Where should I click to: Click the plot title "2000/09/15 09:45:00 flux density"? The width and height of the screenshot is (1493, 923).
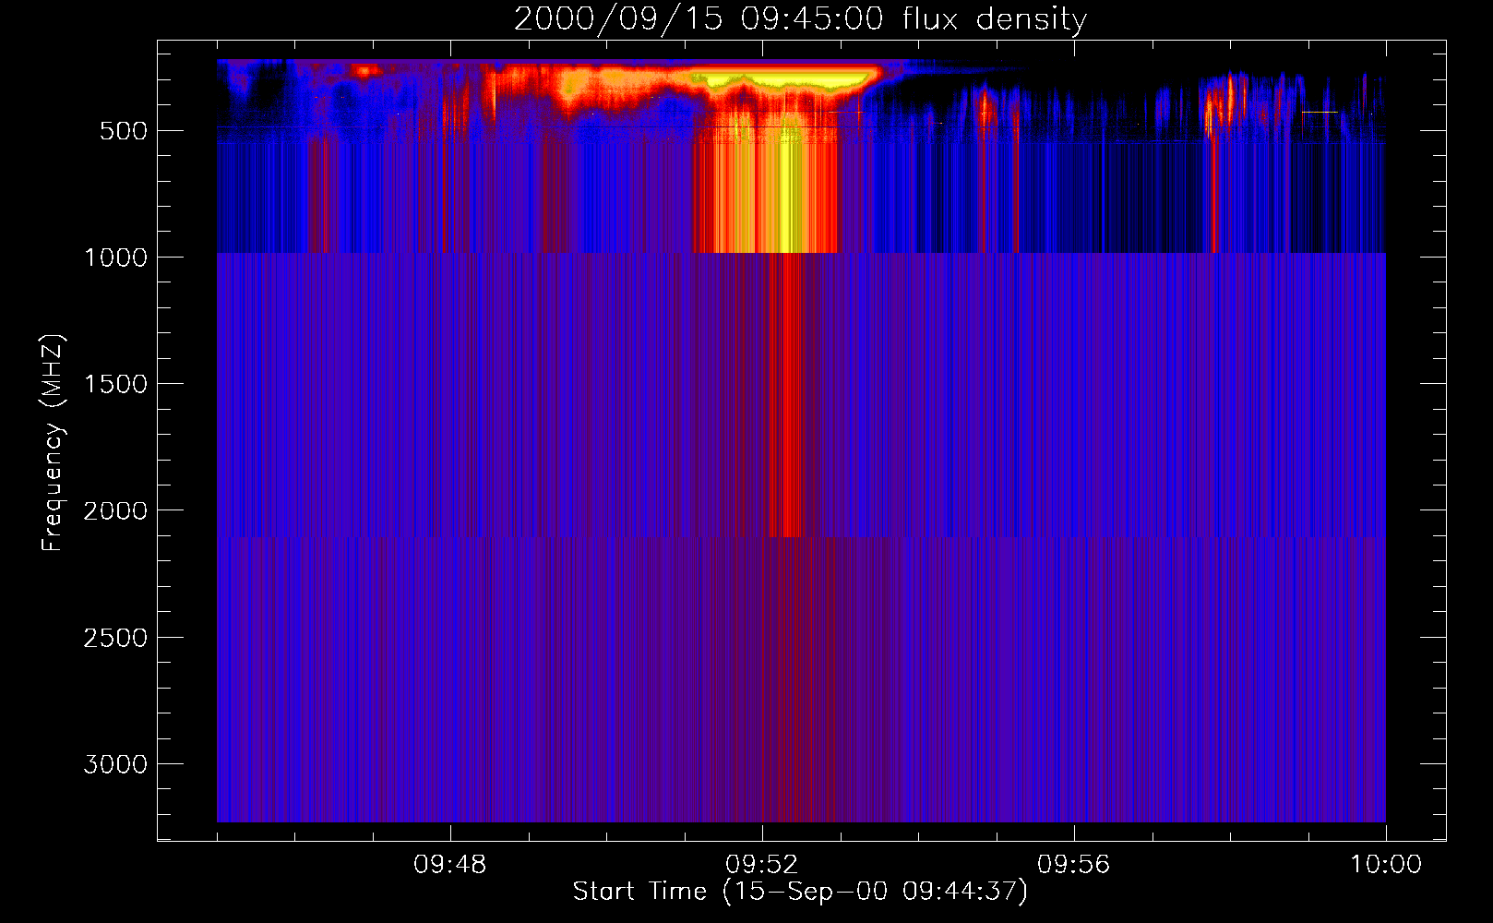pos(800,19)
